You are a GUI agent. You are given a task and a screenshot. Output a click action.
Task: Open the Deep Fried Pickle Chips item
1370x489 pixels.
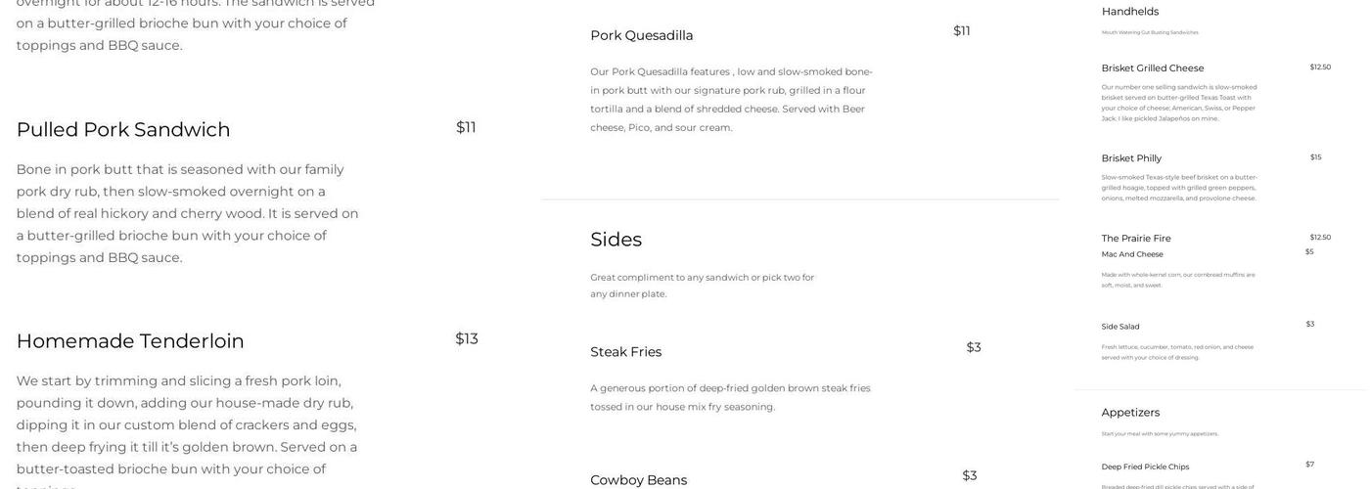click(x=1145, y=467)
